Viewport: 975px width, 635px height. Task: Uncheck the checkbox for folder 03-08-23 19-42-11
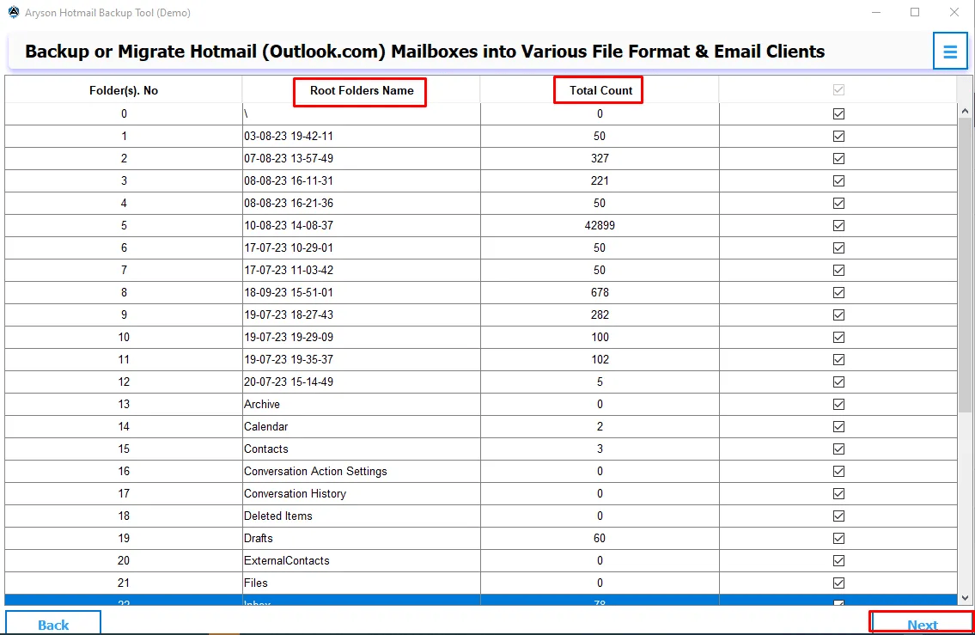[838, 137]
